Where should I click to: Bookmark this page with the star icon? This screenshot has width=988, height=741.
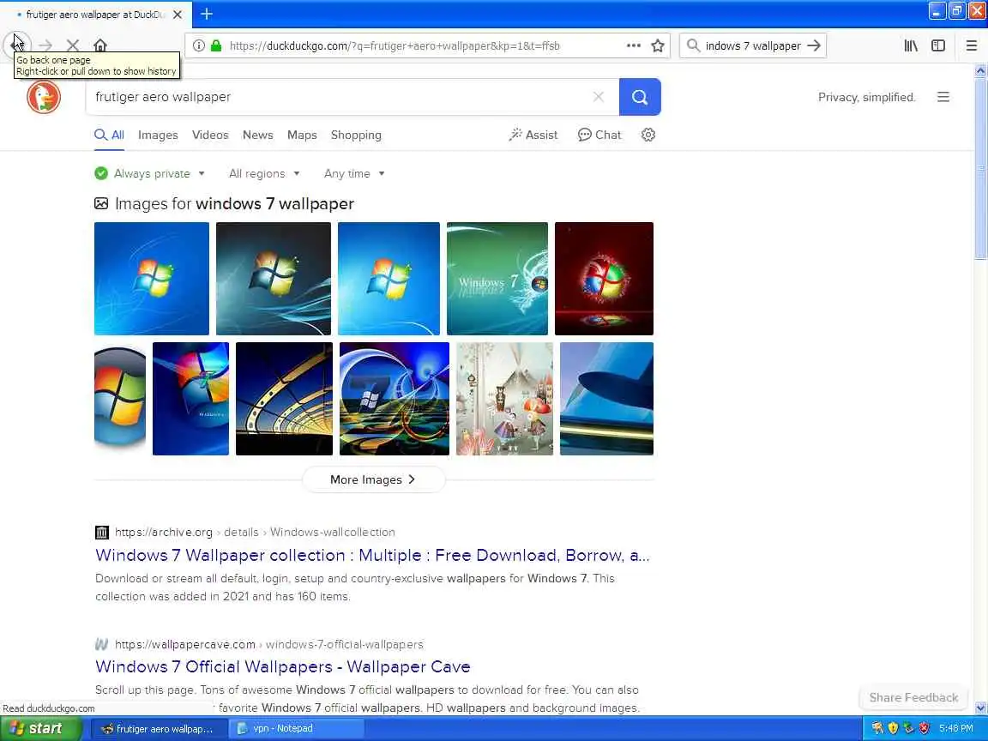click(658, 45)
